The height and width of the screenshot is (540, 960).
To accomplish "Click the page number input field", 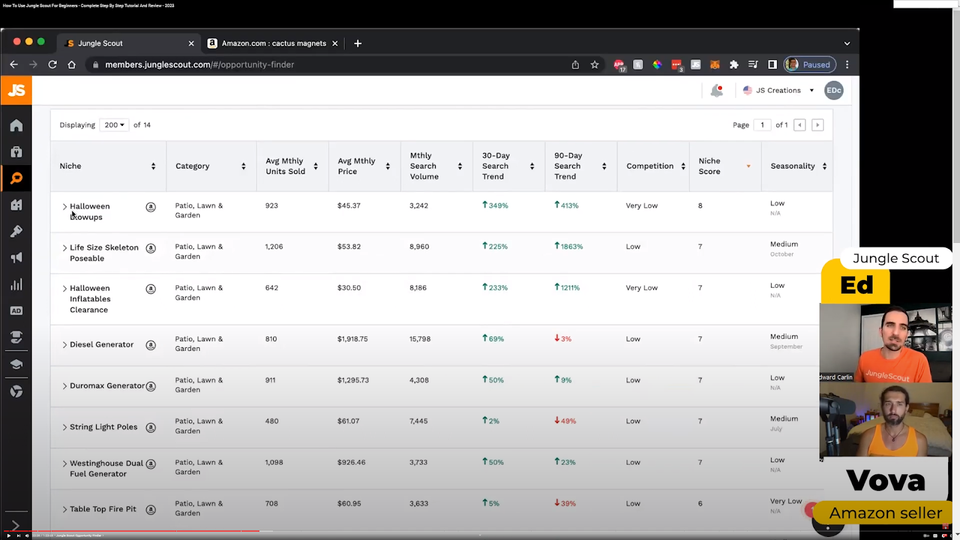I will pyautogui.click(x=762, y=125).
